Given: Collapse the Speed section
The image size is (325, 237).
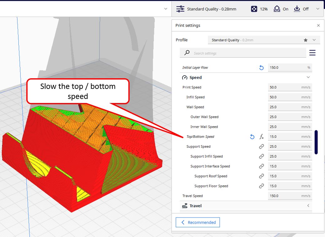Looking at the screenshot, I should pos(308,77).
